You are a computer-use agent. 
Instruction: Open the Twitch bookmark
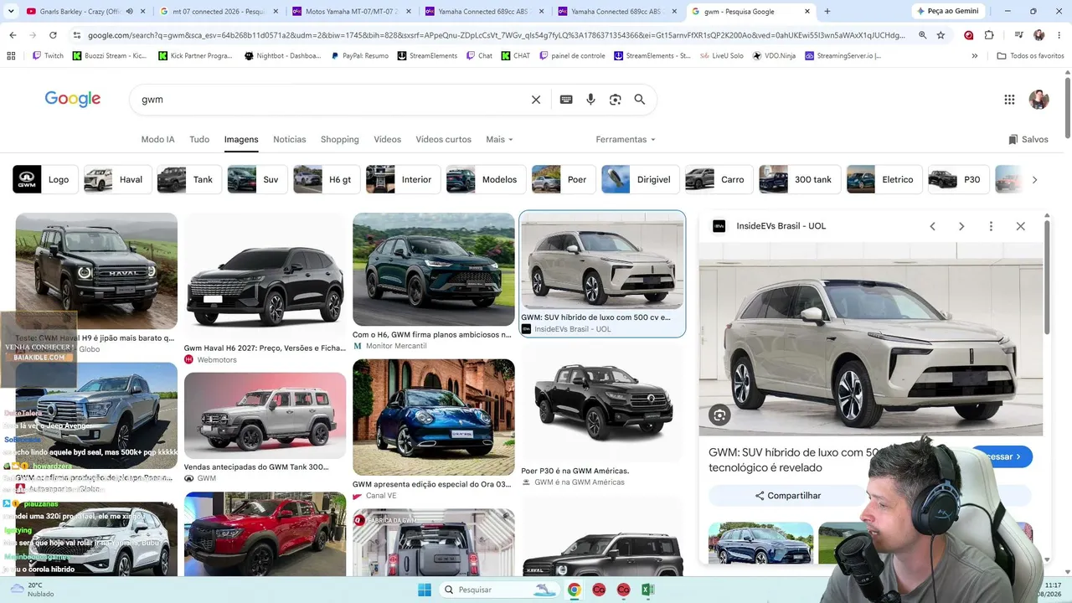click(x=48, y=56)
